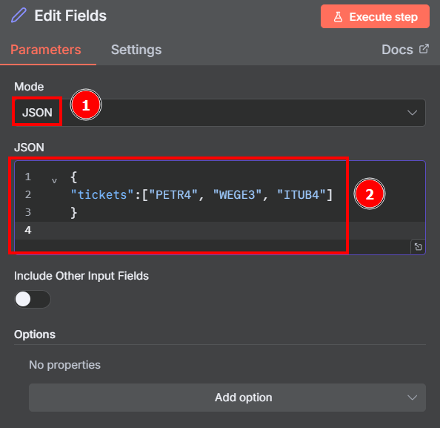Toggle Include Other Input Fields switch

coord(33,299)
